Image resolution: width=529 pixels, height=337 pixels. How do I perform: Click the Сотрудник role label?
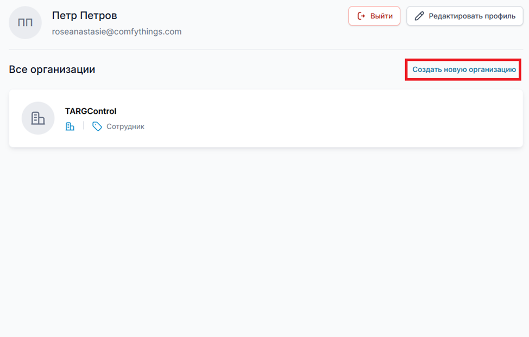pyautogui.click(x=125, y=126)
